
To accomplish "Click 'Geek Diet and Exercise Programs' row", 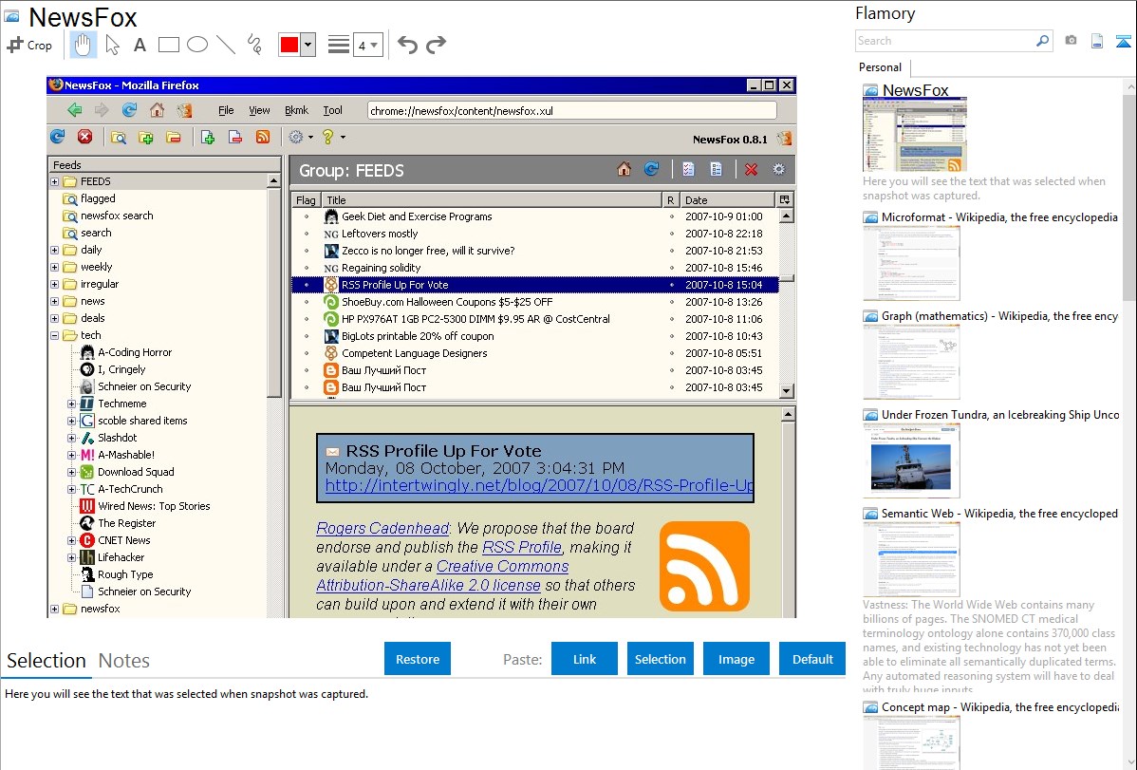I will tap(535, 216).
